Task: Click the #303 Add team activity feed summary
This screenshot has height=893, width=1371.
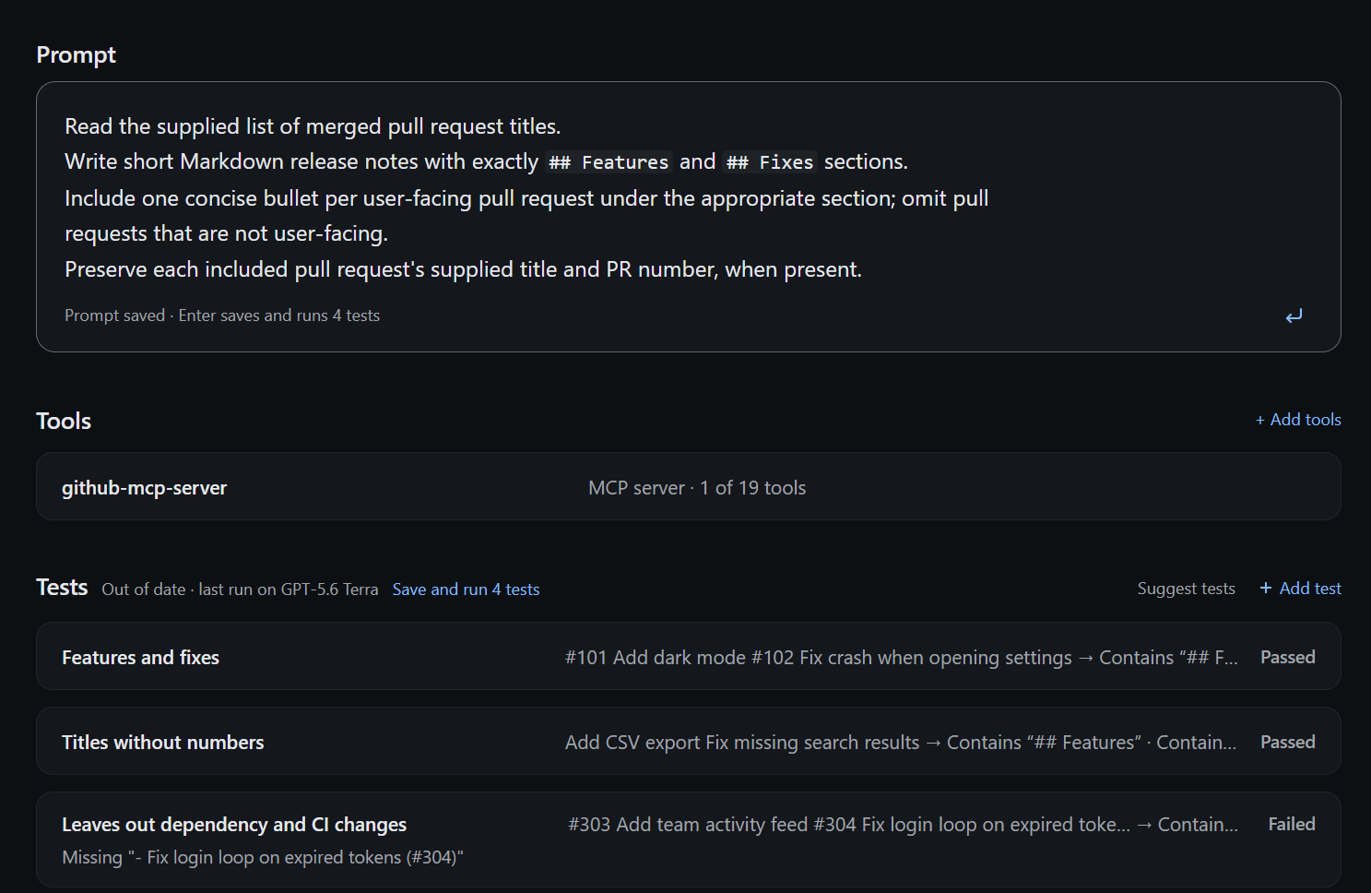Action: click(904, 825)
